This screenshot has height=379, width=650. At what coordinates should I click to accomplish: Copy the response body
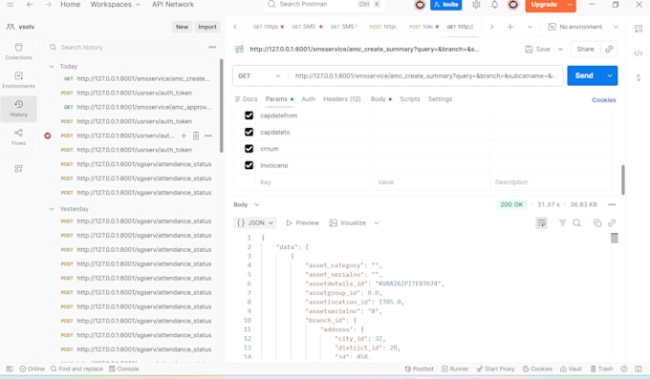597,222
